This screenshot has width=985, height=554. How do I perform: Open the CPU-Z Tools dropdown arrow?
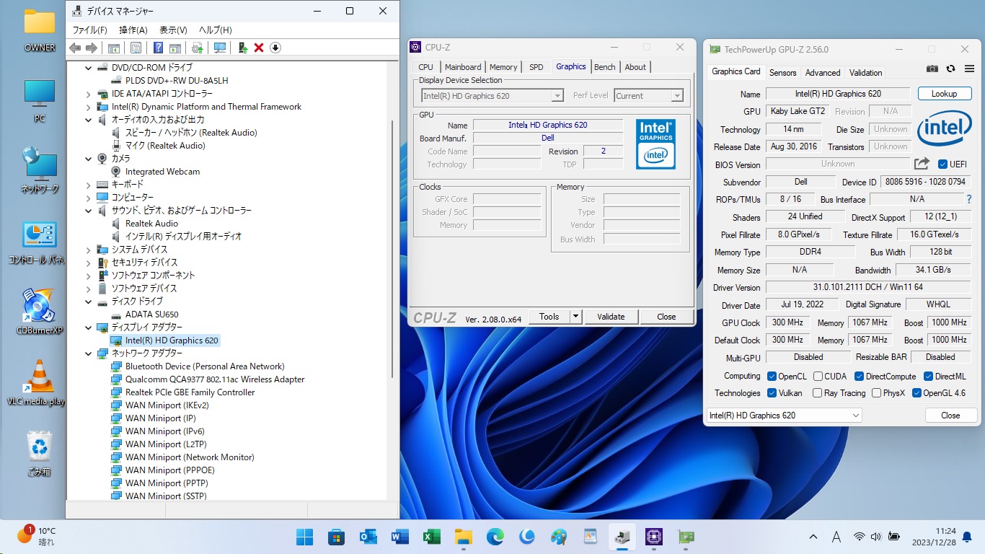click(x=575, y=317)
